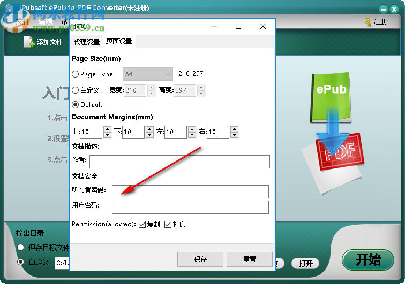Toggle the 复制 permission checkbox
The height and width of the screenshot is (284, 405).
pos(142,225)
